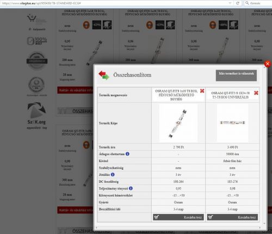Click the popup's horizontal scrollbar
This screenshot has width=272, height=234.
click(x=178, y=227)
